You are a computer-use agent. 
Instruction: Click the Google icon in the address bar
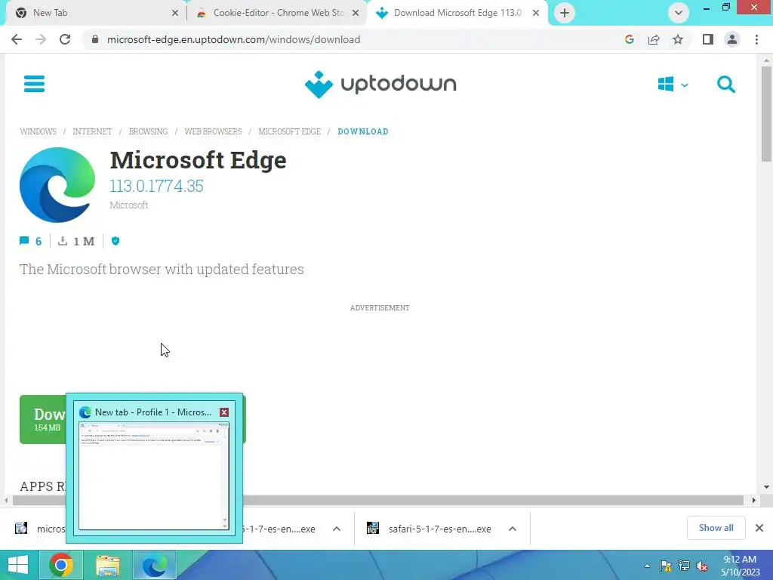point(629,39)
